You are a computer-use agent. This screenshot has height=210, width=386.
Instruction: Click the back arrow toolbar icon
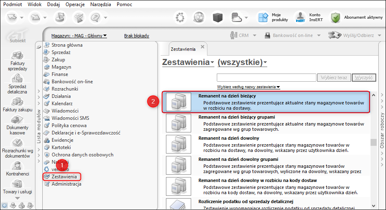(12, 17)
